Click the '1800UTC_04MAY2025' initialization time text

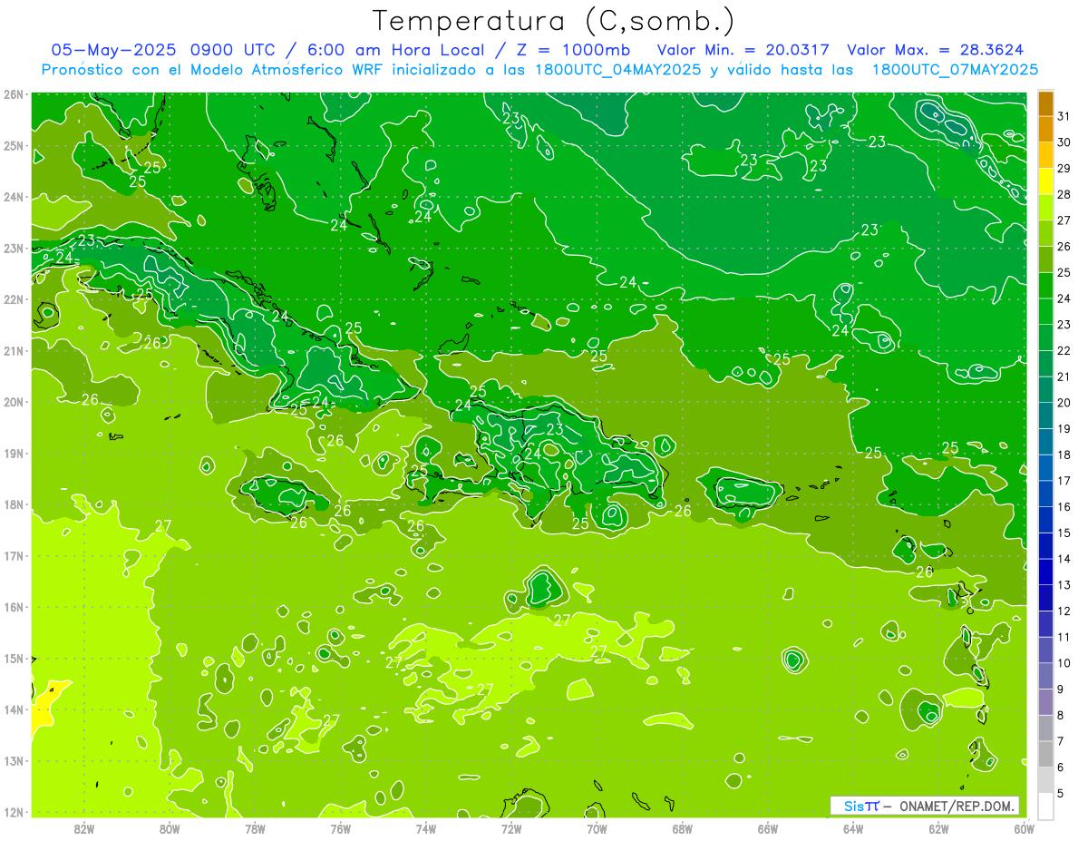pos(617,69)
